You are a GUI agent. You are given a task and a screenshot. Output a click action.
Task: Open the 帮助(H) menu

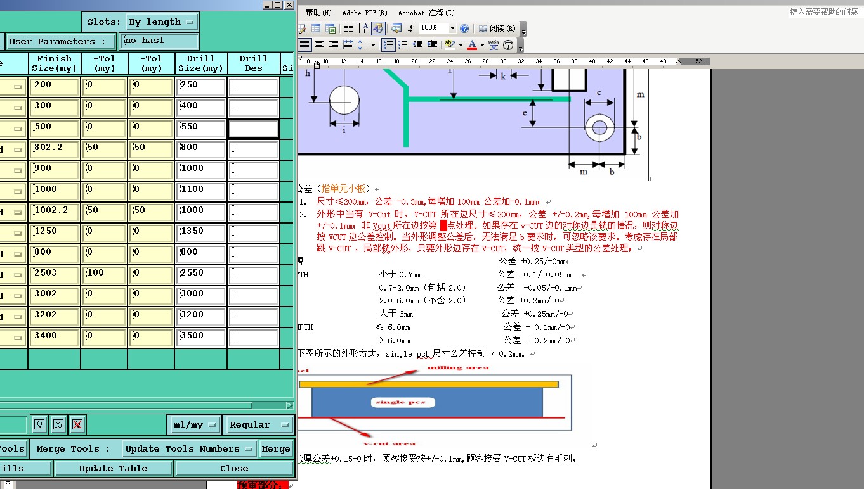[x=318, y=12]
